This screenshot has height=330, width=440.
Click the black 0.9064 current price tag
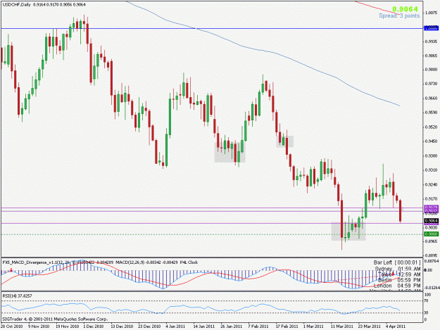point(432,221)
